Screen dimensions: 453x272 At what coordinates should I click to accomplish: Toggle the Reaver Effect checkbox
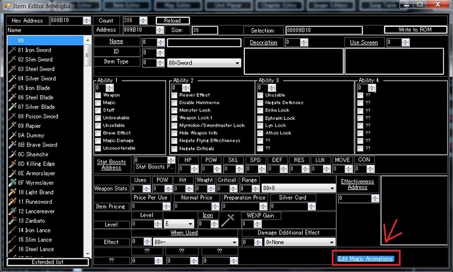174,95
